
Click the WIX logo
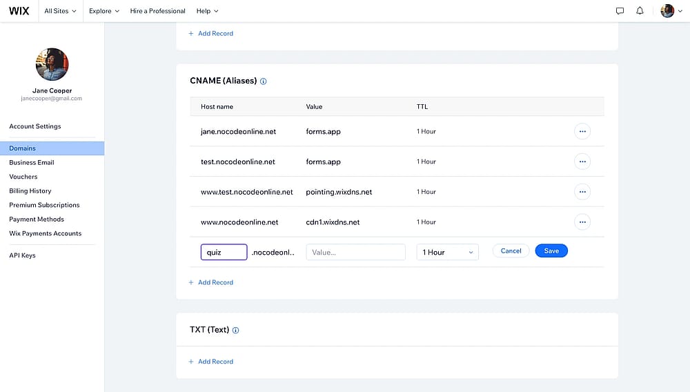tap(19, 11)
